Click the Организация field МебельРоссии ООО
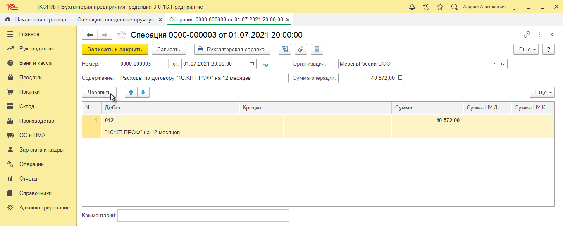This screenshot has height=226, width=563. tap(414, 64)
